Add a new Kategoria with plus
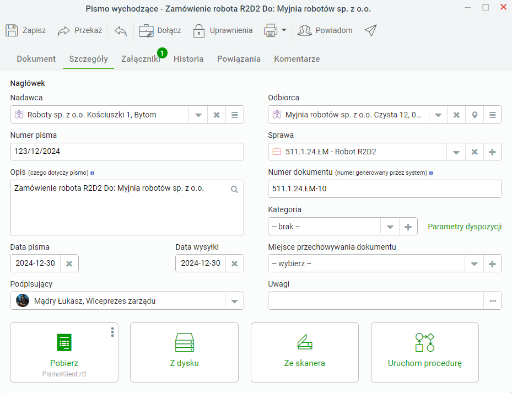Screen dimensions: 512x393 408,227
